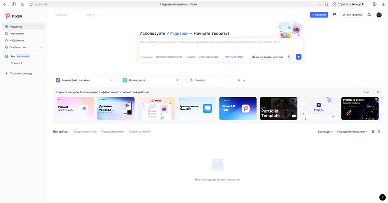This screenshot has height=203, width=388.
Task: Focus the Поиск search field
Action: tap(75, 15)
